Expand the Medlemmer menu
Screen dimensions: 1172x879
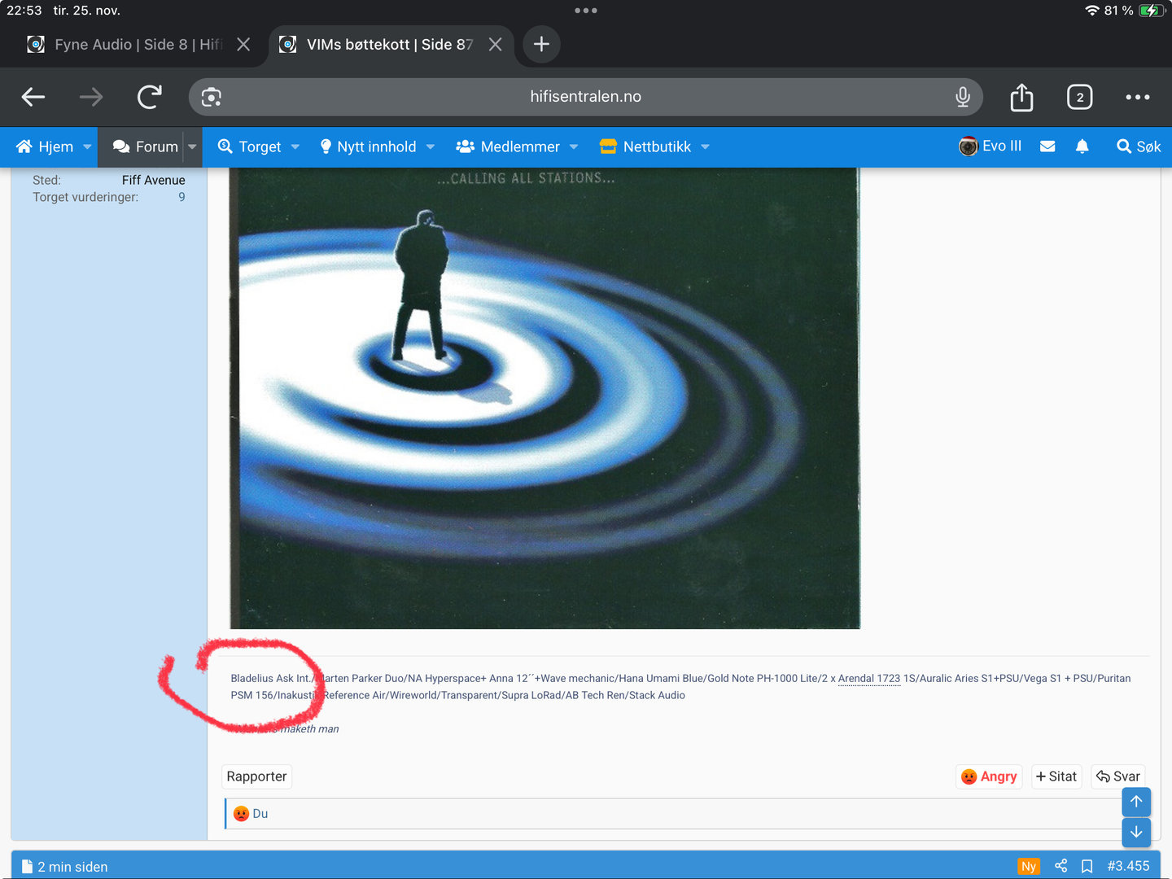(x=517, y=146)
